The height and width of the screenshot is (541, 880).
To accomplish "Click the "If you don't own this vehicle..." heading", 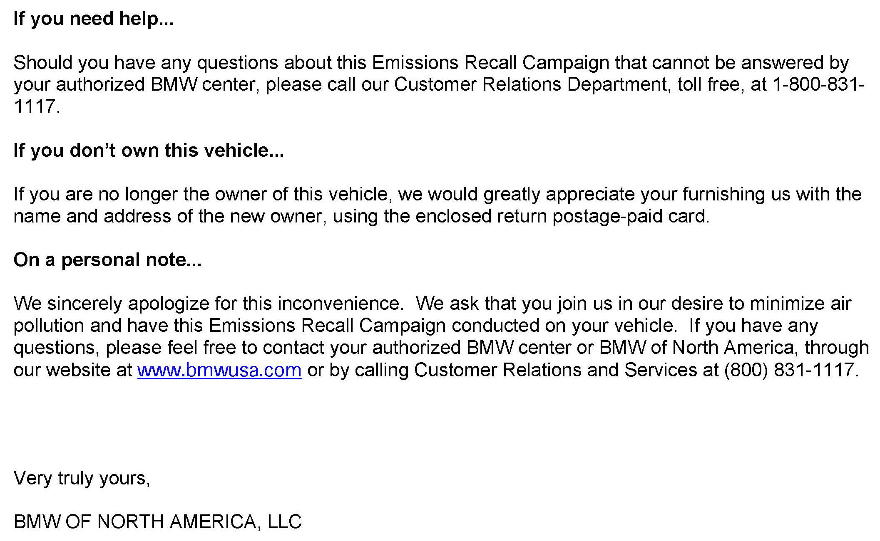I will 149,150.
